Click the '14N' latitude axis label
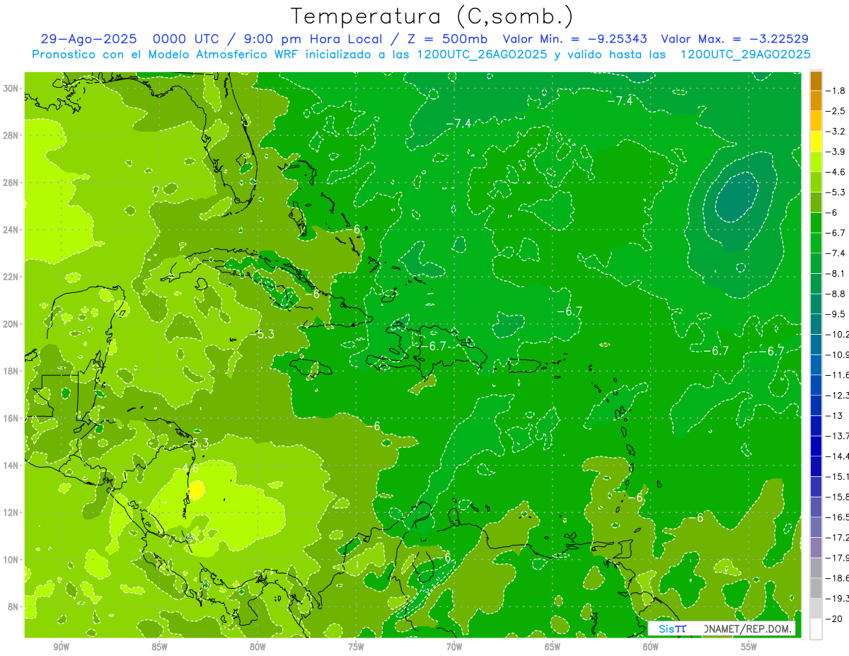Viewport: 849px width, 656px height. pos(11,466)
